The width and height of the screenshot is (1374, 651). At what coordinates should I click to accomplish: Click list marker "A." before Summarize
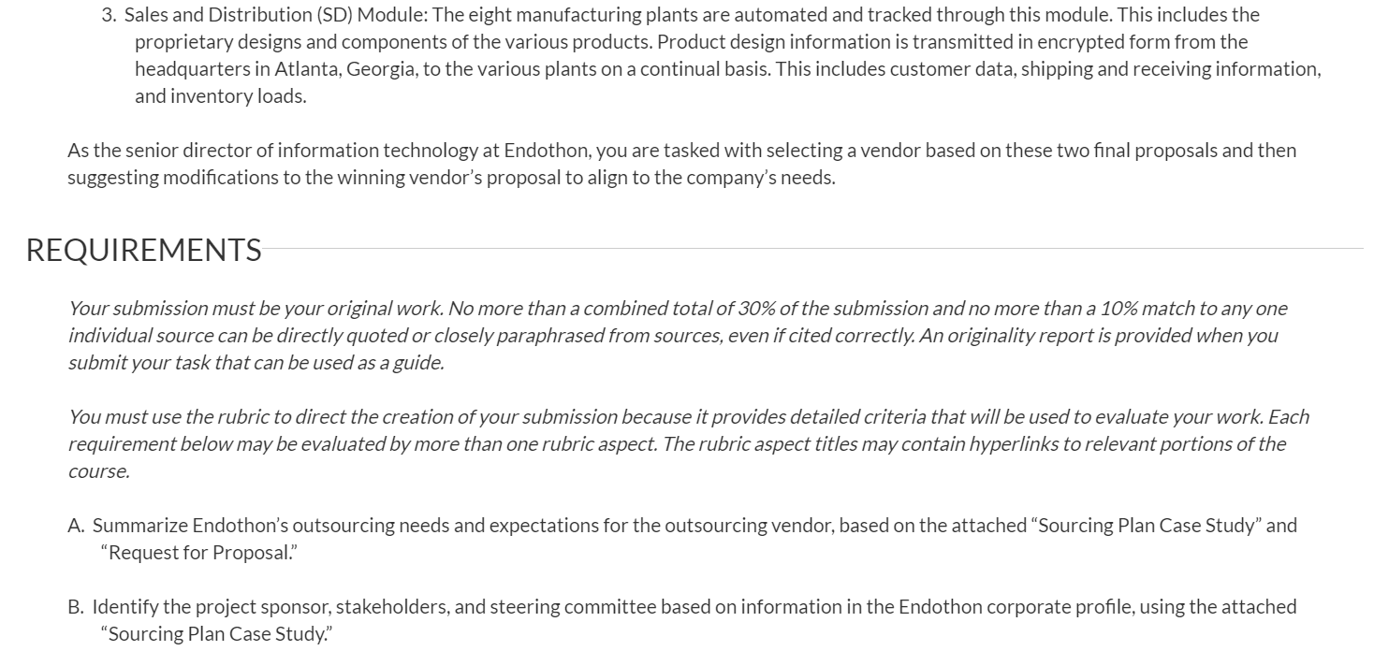coord(77,526)
